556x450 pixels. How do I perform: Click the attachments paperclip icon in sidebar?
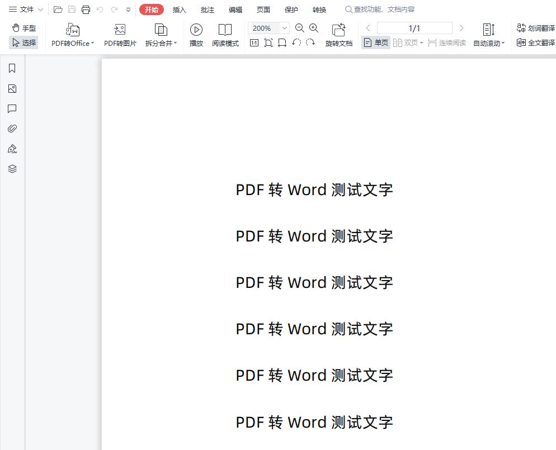(12, 128)
